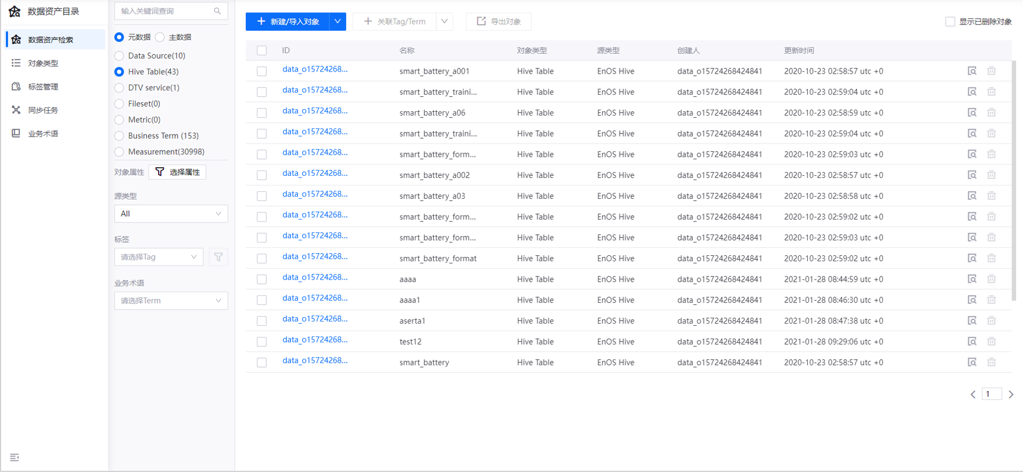Go to previous page arrow
Viewport: 1023px width, 472px height.
click(973, 395)
